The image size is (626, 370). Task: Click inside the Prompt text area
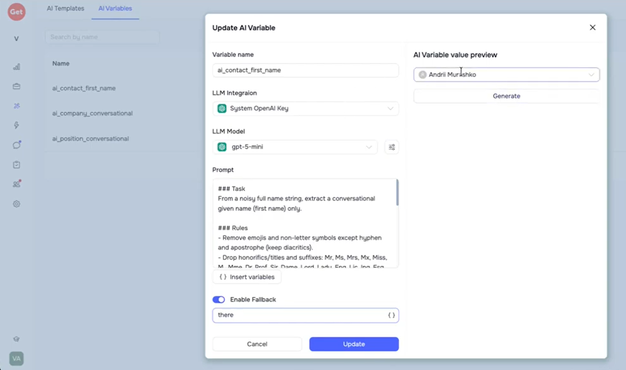click(304, 223)
